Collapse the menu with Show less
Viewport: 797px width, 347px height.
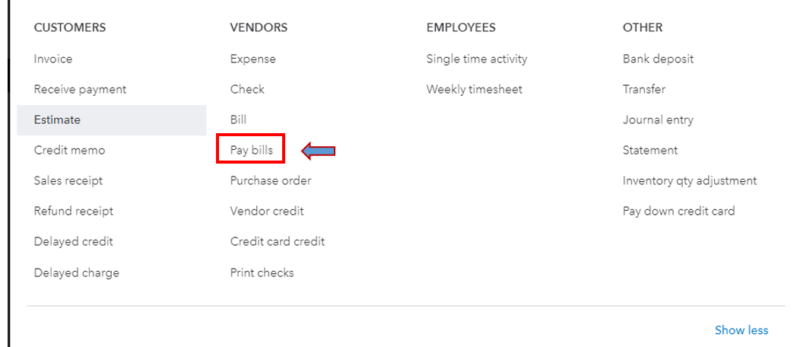tap(741, 330)
